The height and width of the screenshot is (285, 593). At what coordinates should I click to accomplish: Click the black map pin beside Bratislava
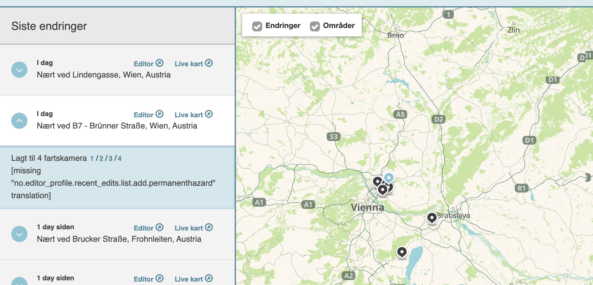pyautogui.click(x=432, y=217)
